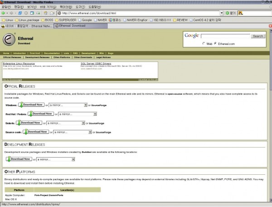The width and height of the screenshot is (272, 207).
Task: Click the Firefox icon in the title bar
Action: (2, 2)
